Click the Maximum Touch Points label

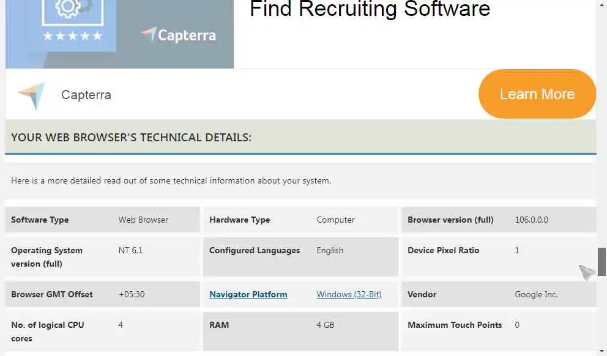pyautogui.click(x=455, y=325)
